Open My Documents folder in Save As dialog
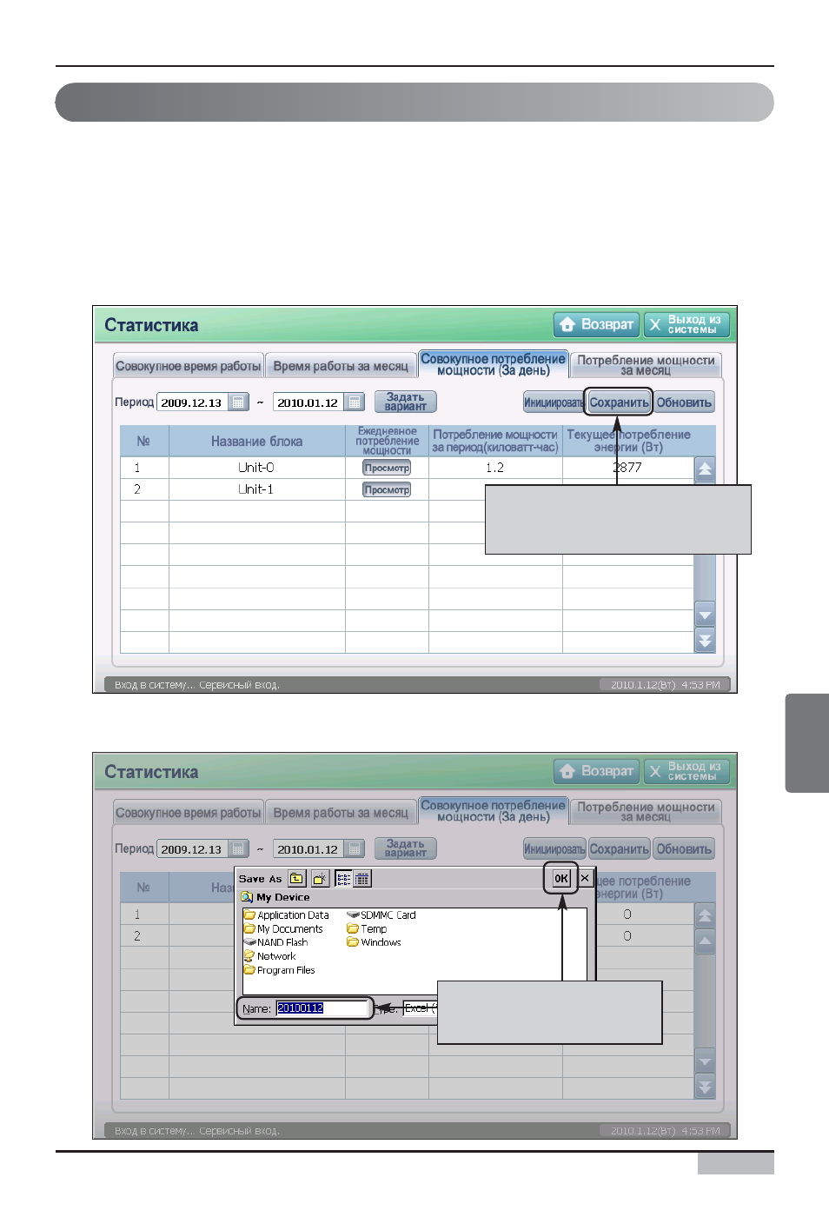The width and height of the screenshot is (829, 1217). tap(283, 929)
